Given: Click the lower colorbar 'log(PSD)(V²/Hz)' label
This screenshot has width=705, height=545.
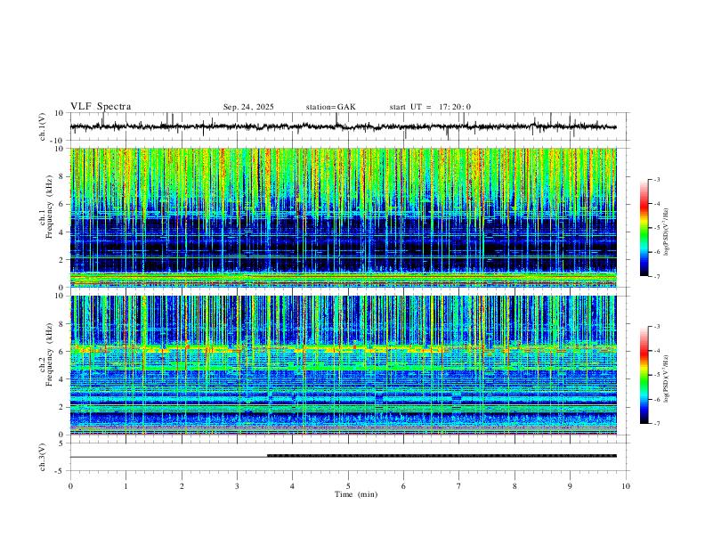Looking at the screenshot, I should [x=666, y=379].
